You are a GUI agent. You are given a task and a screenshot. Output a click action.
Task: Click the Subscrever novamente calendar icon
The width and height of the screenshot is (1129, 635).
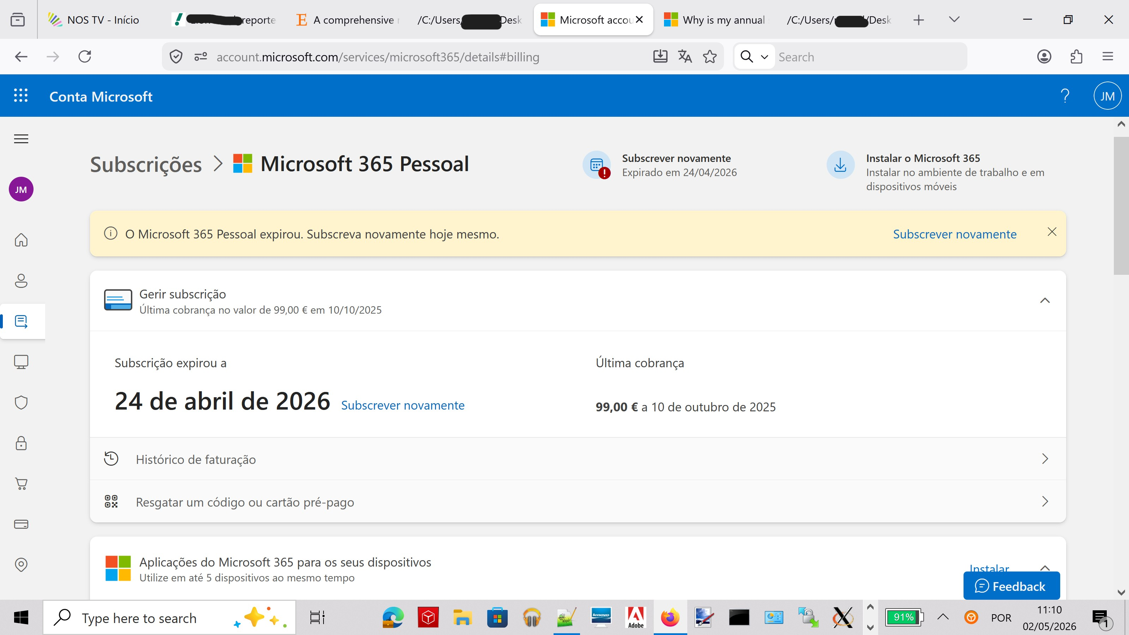click(x=597, y=165)
